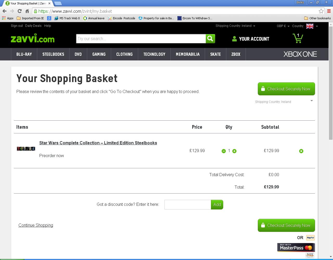
Task: Open the Your Account link
Action: pyautogui.click(x=251, y=39)
